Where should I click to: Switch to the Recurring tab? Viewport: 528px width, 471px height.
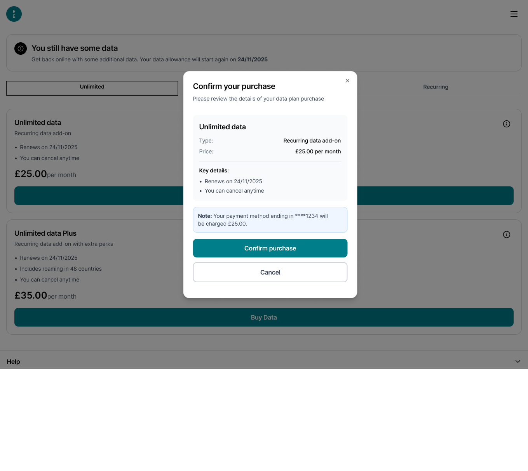click(436, 87)
